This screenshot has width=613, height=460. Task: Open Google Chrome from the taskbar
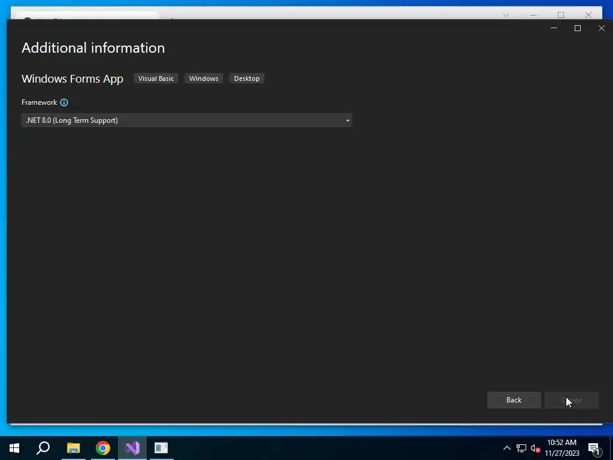(103, 448)
